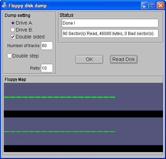The height and width of the screenshot is (159, 166).
Task: Click the '90 Sector(s) Read' status field
Action: [110, 34]
